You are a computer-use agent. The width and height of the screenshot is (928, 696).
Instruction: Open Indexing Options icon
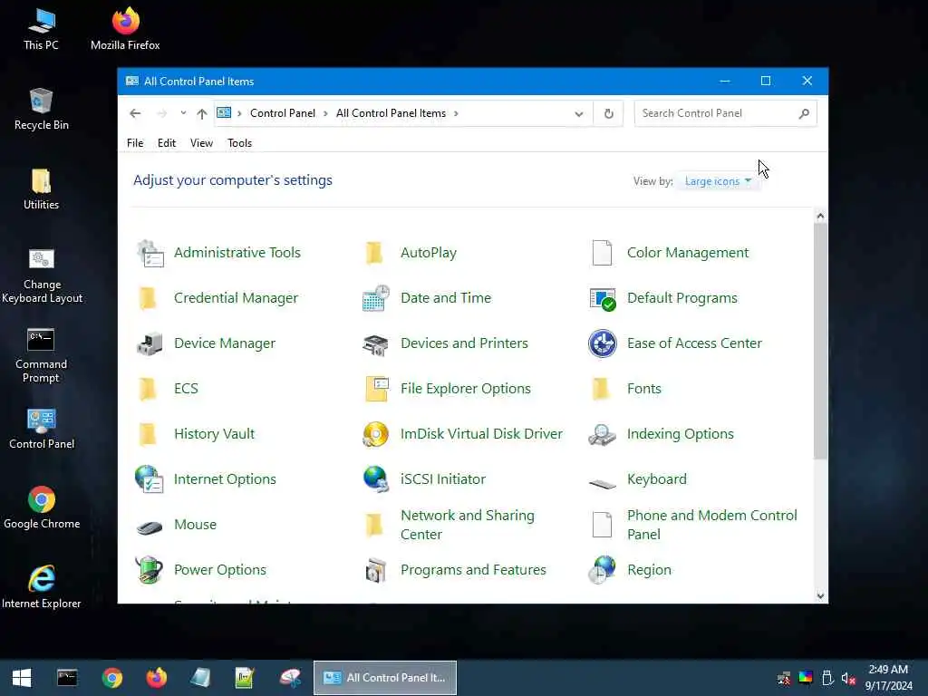(x=603, y=434)
